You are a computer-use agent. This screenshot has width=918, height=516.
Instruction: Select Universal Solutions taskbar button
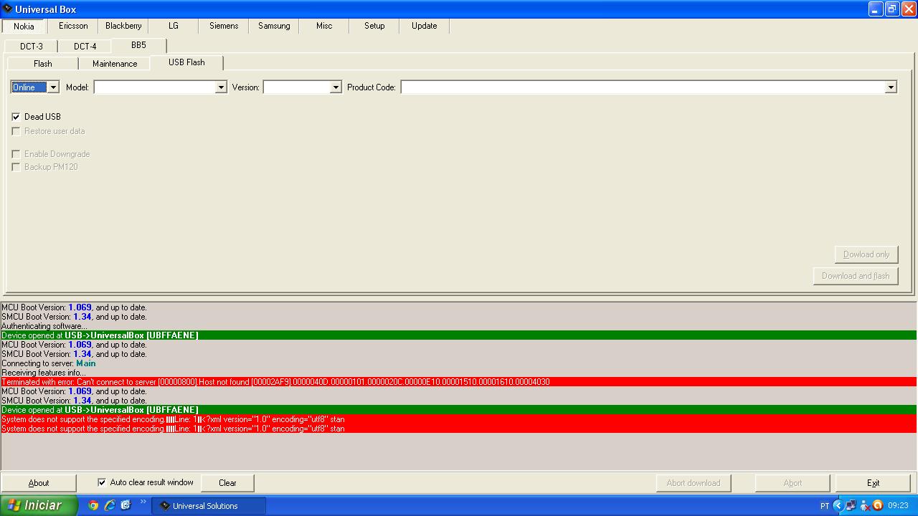point(209,506)
